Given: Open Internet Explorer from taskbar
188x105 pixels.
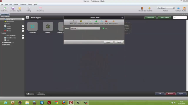Looking at the screenshot, I should coord(5,103).
